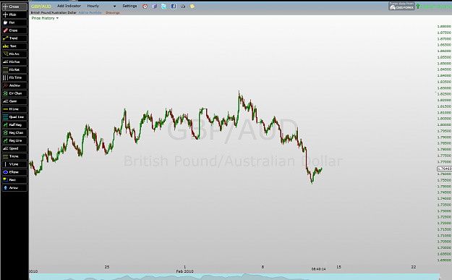The height and width of the screenshot is (280, 452).
Task: Select the Raff Reg tool
Action: click(x=14, y=124)
